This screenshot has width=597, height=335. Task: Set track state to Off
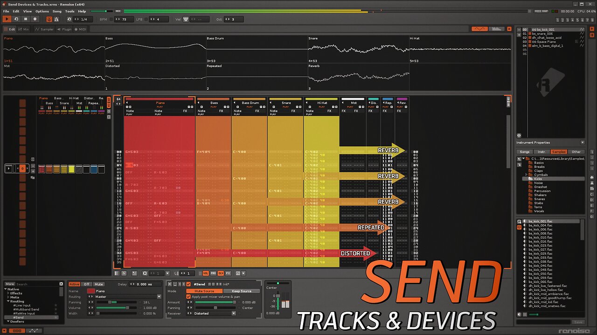click(87, 284)
